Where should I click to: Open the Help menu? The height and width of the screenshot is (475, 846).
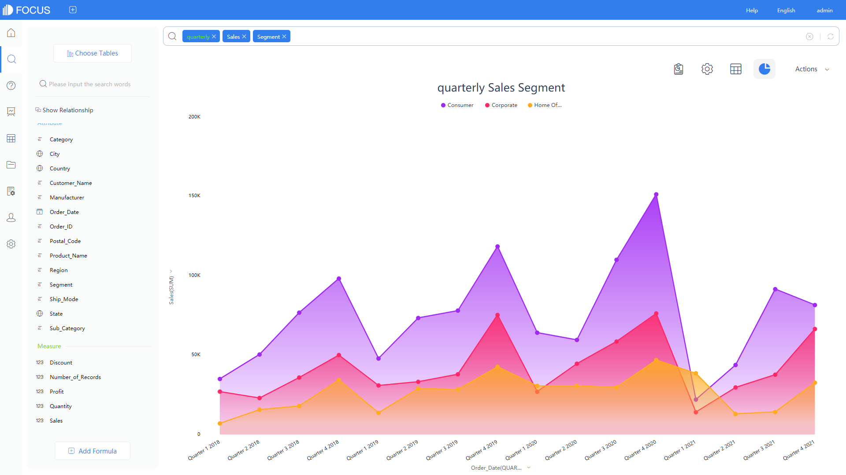tap(752, 10)
